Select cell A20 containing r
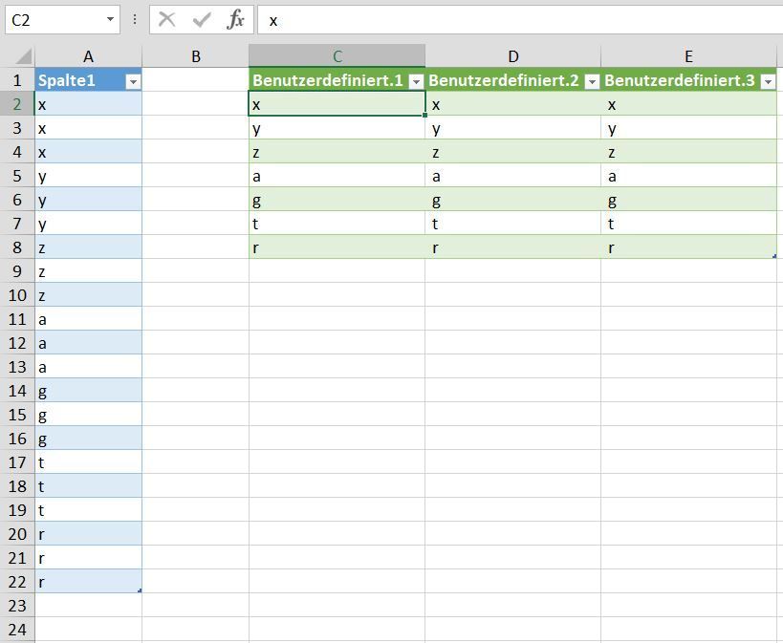This screenshot has width=783, height=643. 88,534
